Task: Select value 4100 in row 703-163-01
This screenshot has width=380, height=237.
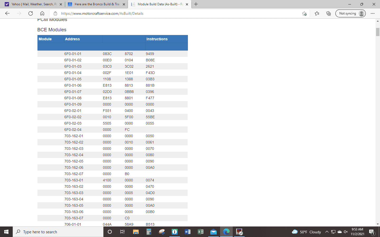Action: click(107, 180)
